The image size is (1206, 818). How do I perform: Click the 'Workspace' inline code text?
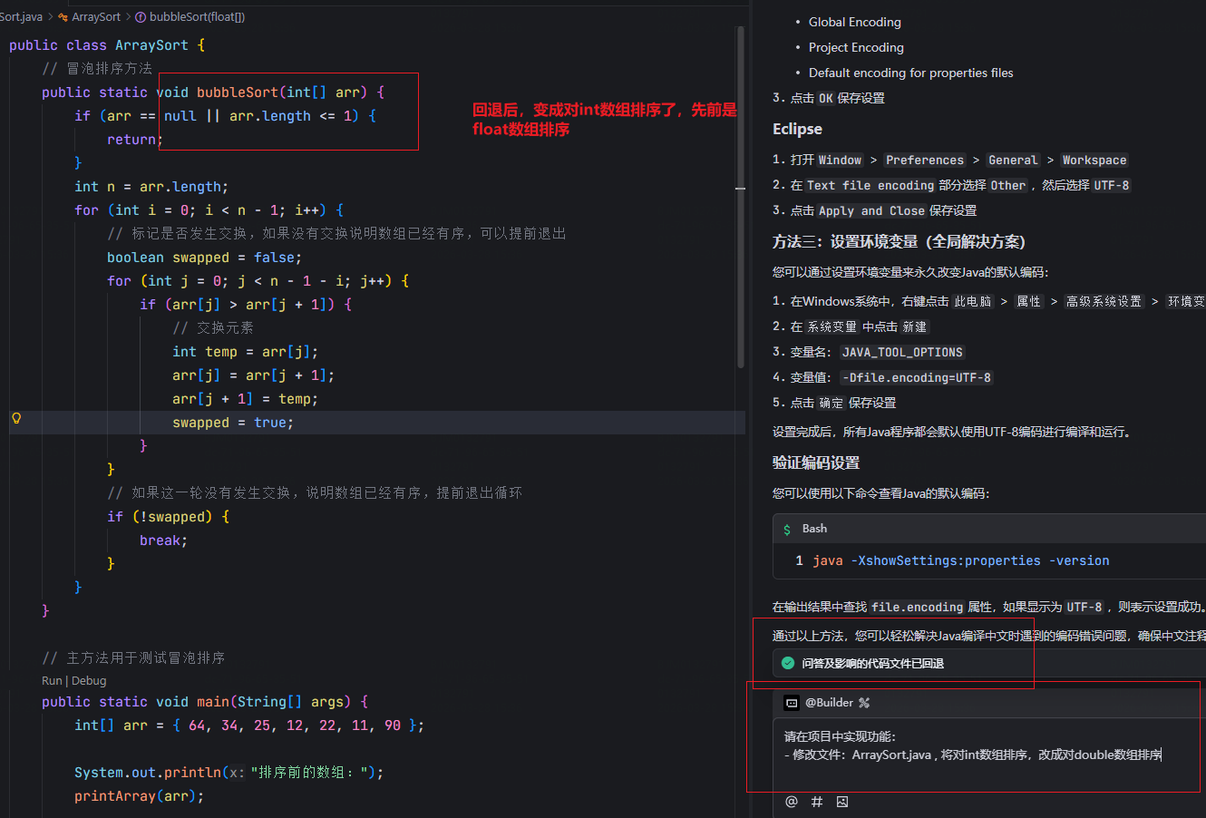click(x=1094, y=160)
